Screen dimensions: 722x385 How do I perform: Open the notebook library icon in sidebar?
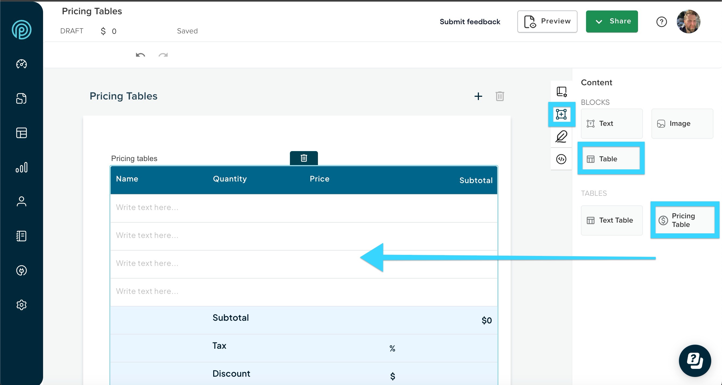[x=22, y=236]
